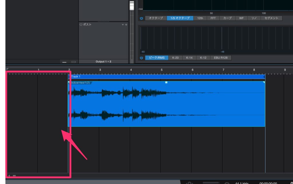Choose the 12th spectrum mode

point(200,18)
